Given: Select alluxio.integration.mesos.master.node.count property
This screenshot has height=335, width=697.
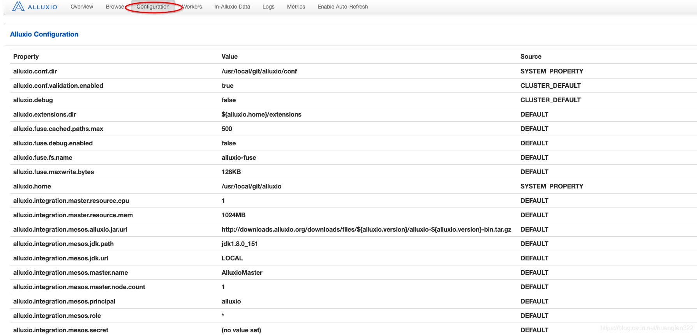Looking at the screenshot, I should click(79, 287).
